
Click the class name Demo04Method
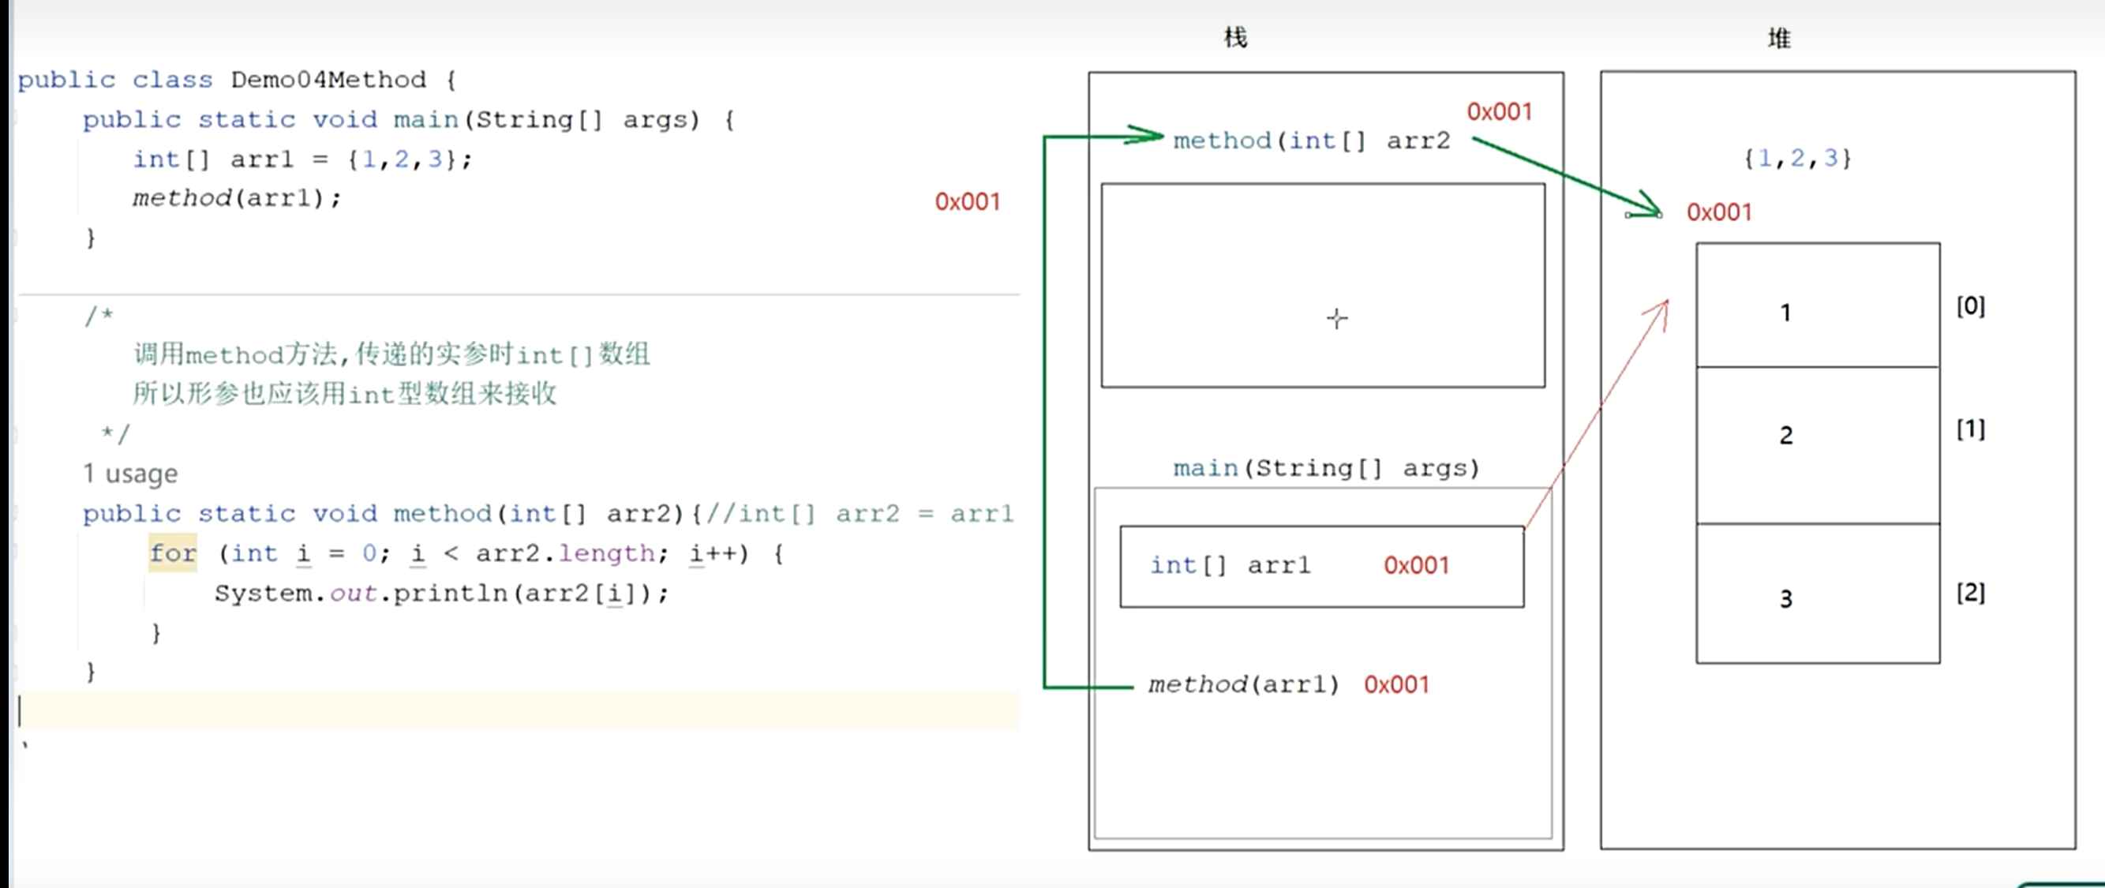(x=328, y=80)
